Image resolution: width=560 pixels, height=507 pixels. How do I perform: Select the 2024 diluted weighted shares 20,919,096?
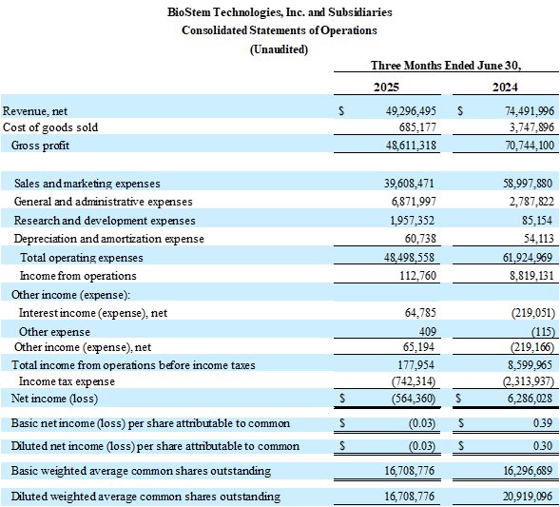point(528,497)
